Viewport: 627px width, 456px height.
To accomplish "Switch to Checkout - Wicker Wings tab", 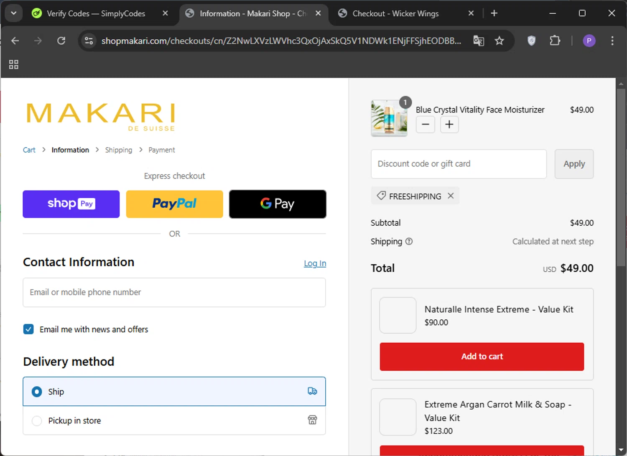I will (x=395, y=13).
